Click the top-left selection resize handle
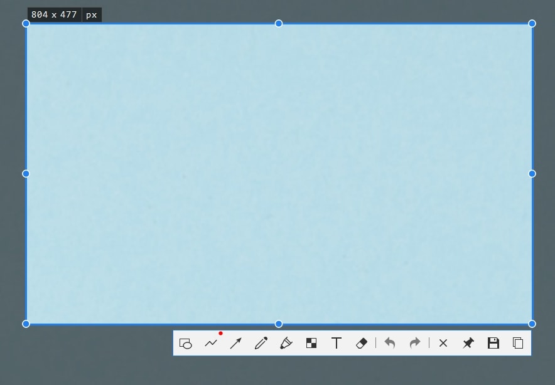The height and width of the screenshot is (385, 555). [26, 23]
